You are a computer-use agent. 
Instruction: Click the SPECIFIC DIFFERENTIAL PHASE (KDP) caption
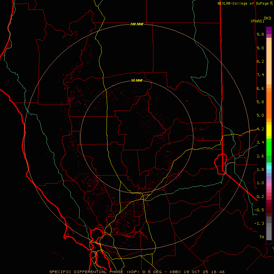tap(95, 272)
